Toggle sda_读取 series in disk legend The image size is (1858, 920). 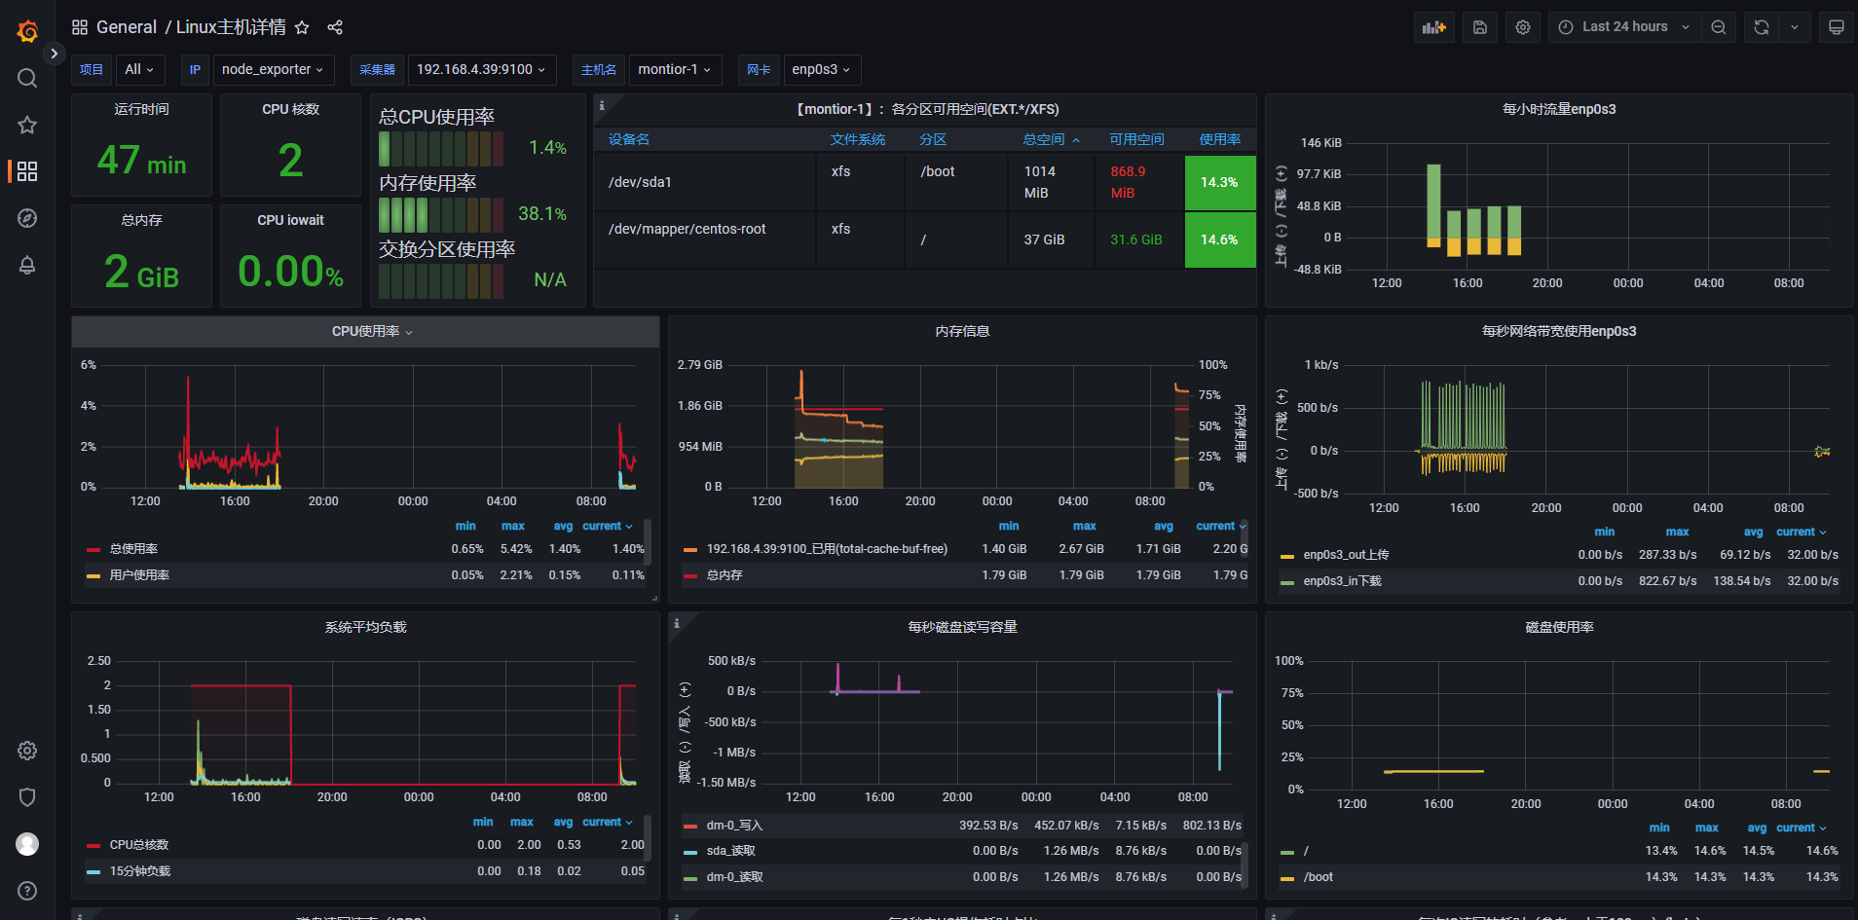(x=731, y=851)
